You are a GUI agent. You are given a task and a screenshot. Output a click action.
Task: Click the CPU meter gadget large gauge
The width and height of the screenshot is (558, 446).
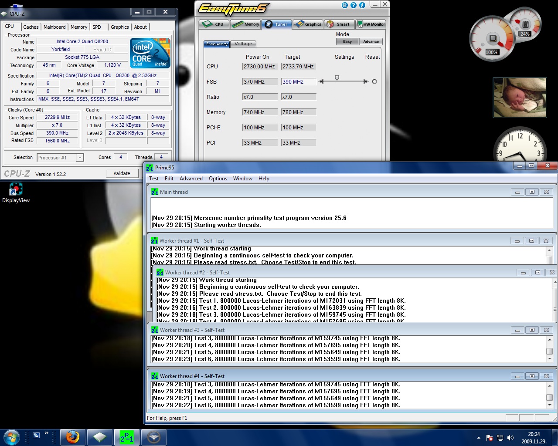tap(492, 38)
